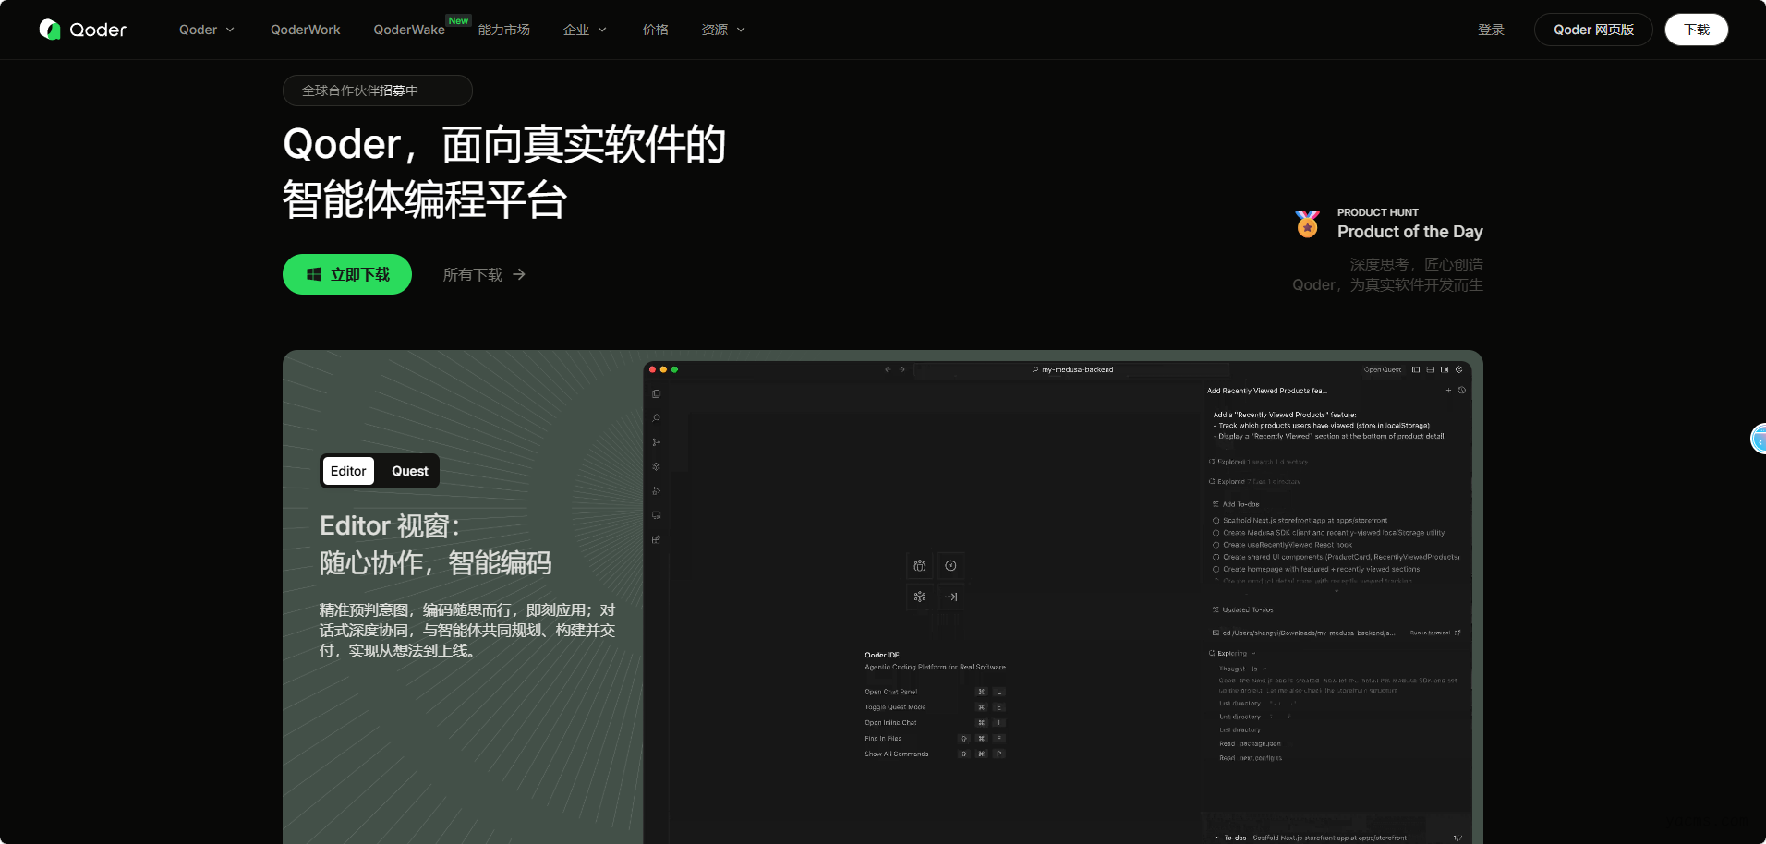
Task: Expand the 资源 dropdown in navigation
Action: (723, 30)
